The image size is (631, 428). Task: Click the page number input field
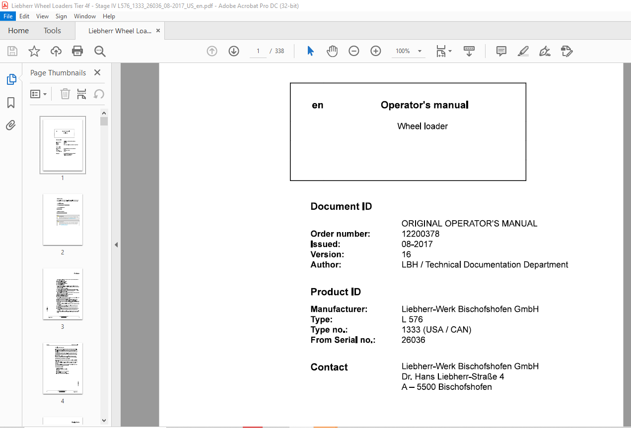coord(258,51)
